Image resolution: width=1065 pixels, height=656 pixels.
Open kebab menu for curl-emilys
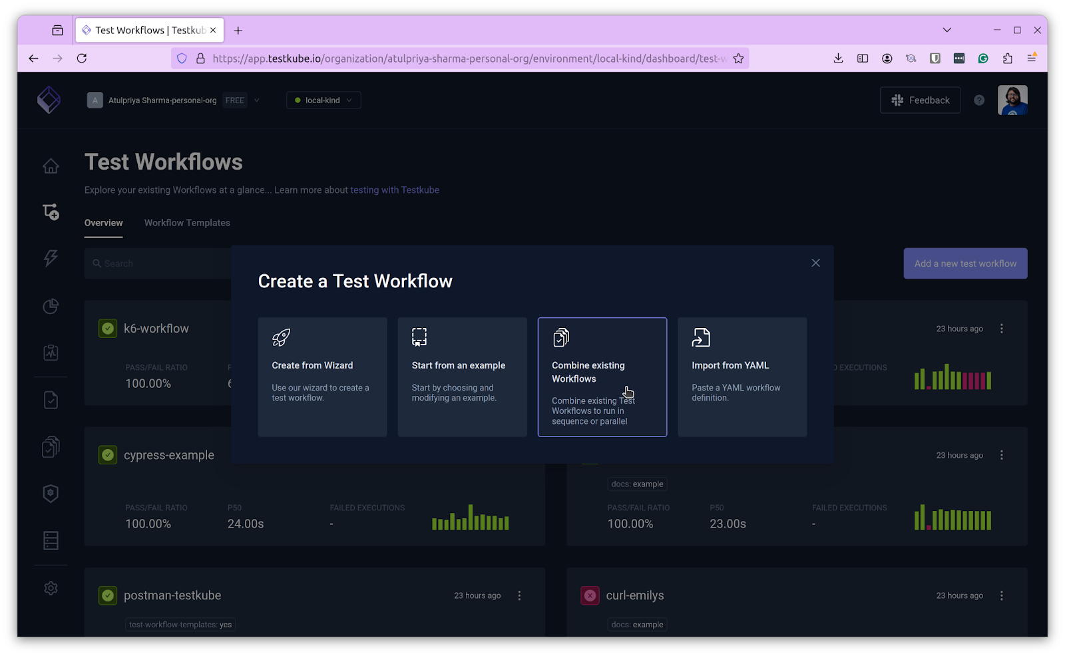point(1001,595)
